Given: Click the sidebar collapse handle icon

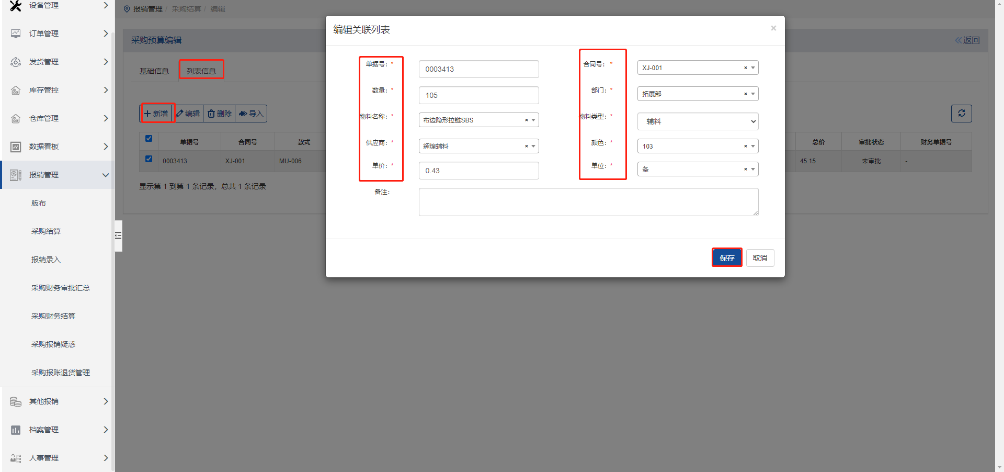Looking at the screenshot, I should pyautogui.click(x=118, y=236).
